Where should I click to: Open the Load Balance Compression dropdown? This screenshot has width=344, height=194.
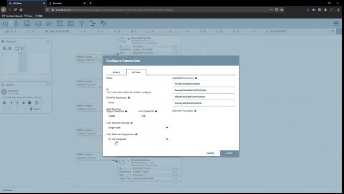(x=138, y=139)
